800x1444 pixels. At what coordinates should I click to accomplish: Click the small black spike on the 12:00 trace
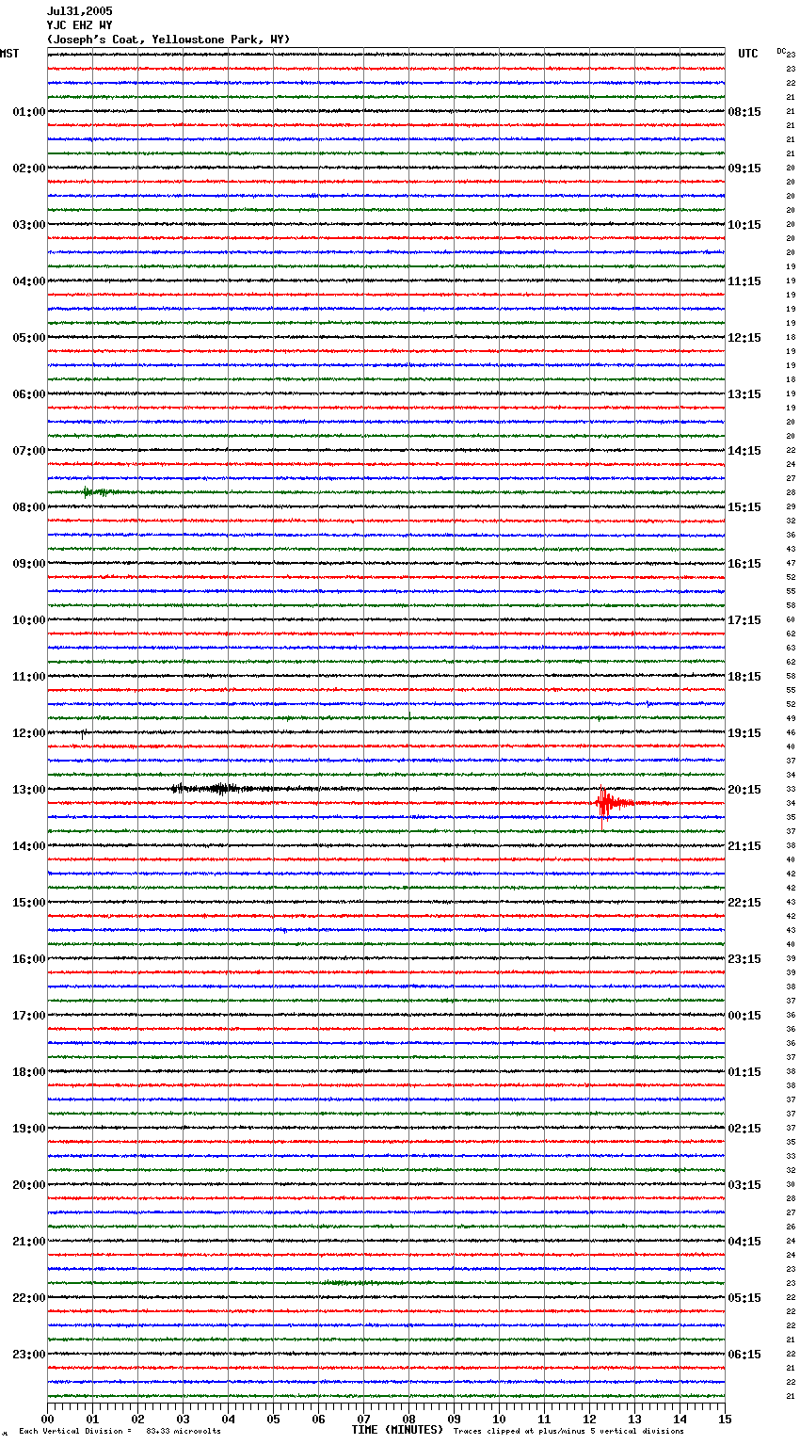click(83, 732)
